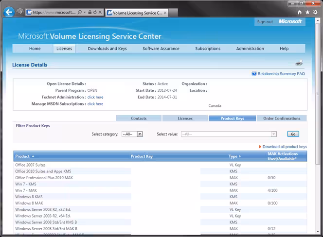The width and height of the screenshot is (323, 237).
Task: Open the browser home icon
Action: [300, 12]
